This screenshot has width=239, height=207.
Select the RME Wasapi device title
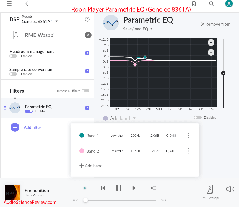(40, 35)
